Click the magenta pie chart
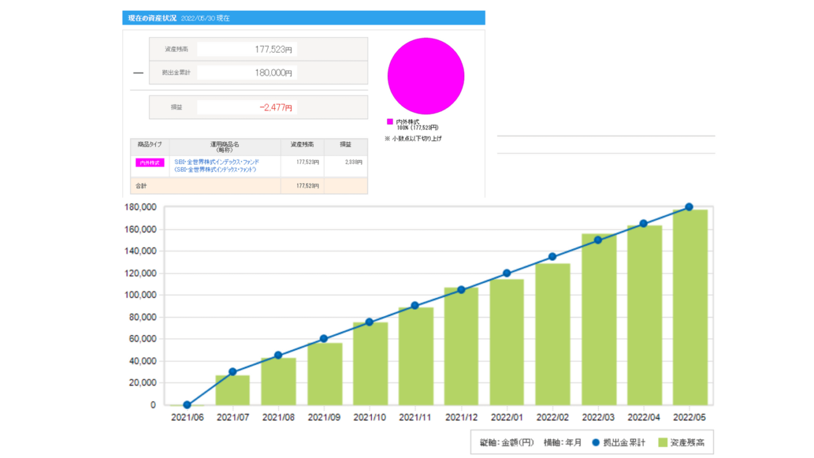Screen dimensions: 814x458 (425, 76)
